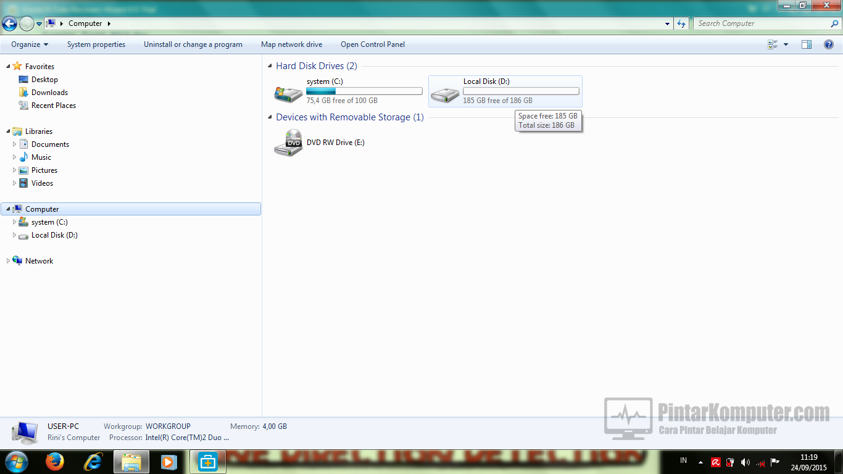Open the Help question mark icon
The image size is (843, 474).
(x=829, y=44)
